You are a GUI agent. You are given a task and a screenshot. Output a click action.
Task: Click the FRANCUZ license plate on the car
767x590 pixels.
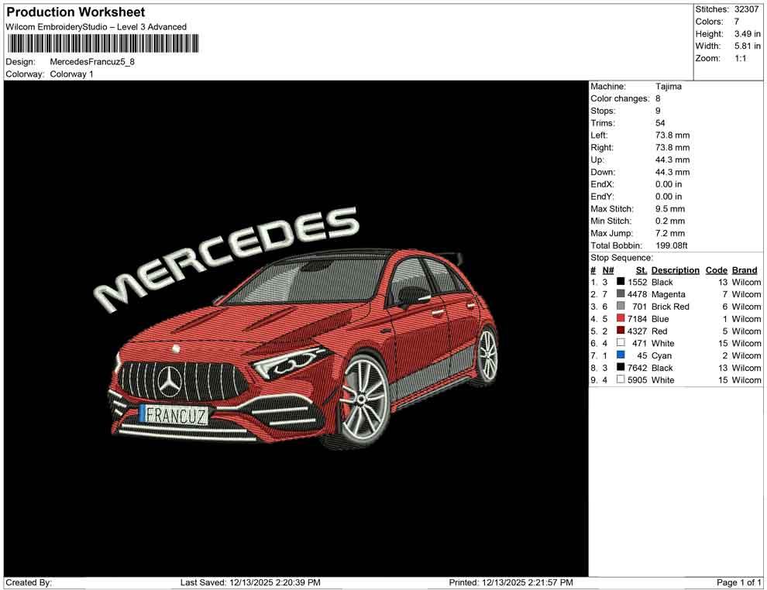pos(175,413)
